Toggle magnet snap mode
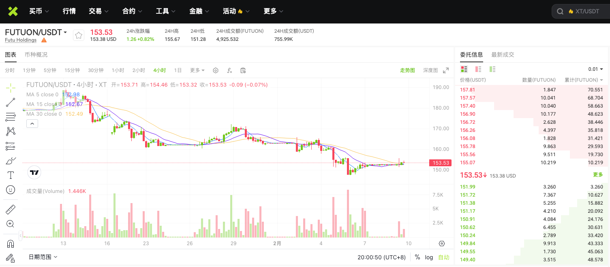 pos(11,244)
